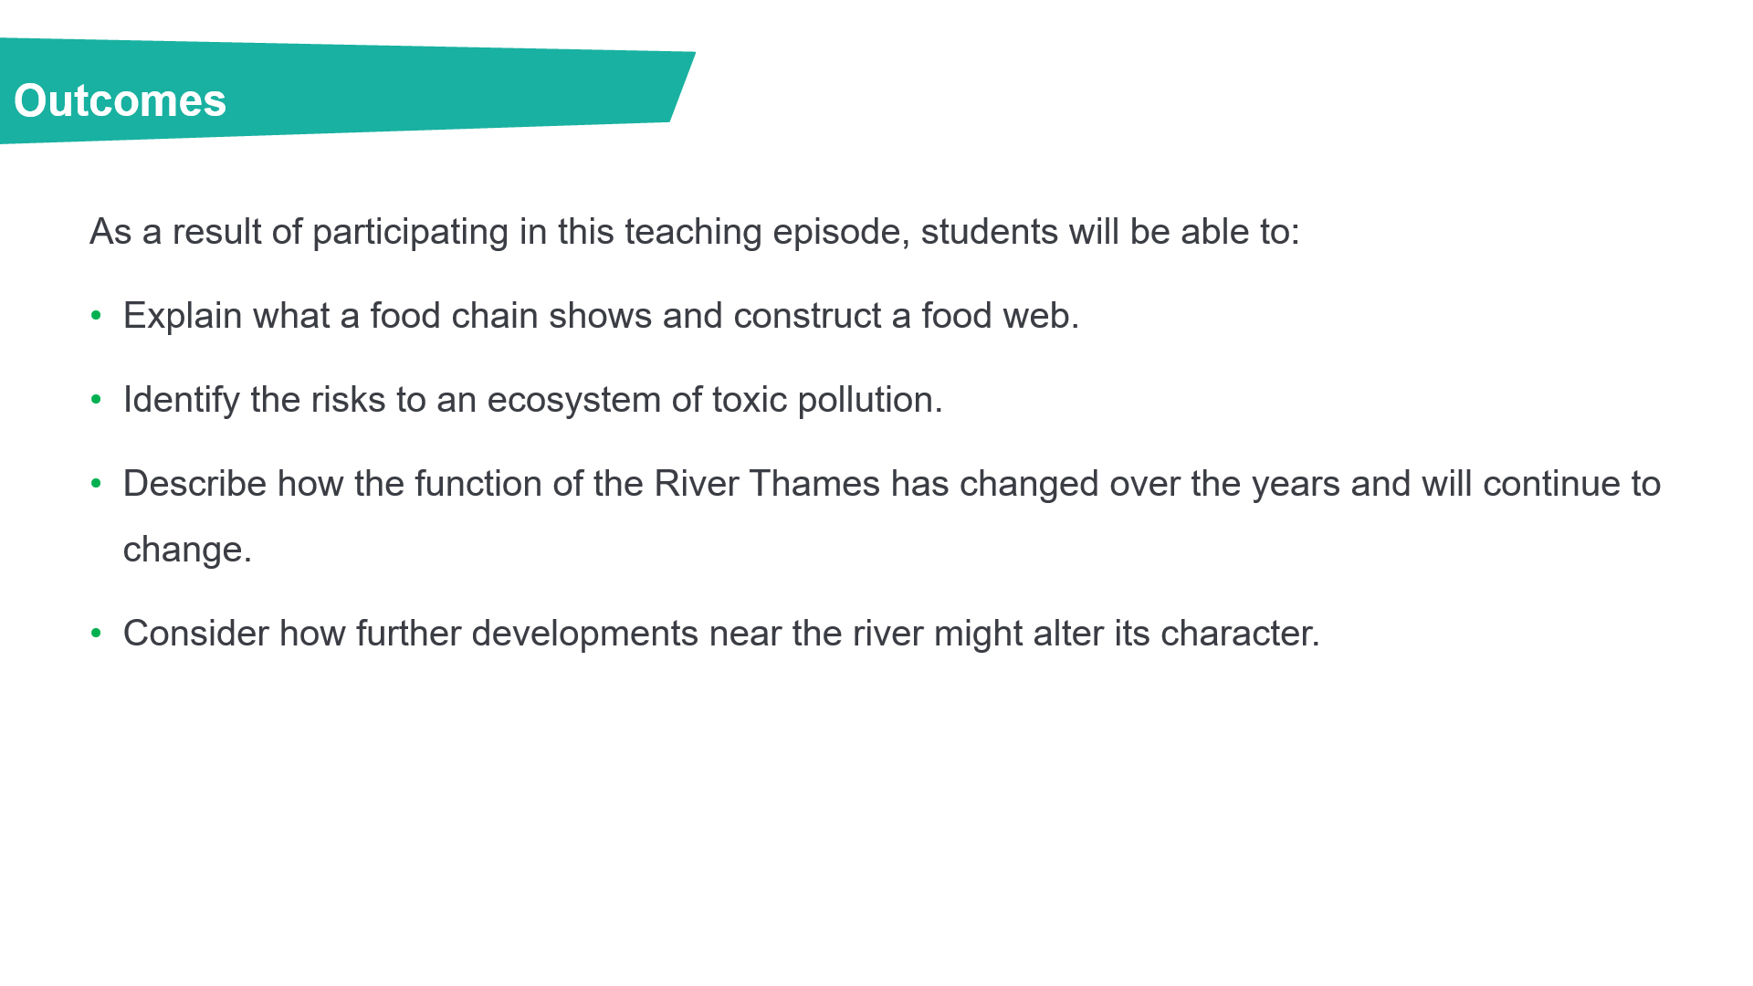Click the words 'students will be able to:'
The width and height of the screenshot is (1753, 986).
(1109, 232)
